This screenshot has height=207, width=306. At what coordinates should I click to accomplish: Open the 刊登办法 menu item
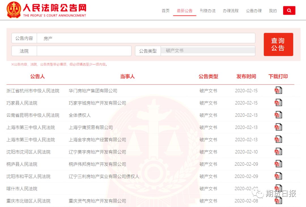[208, 11]
